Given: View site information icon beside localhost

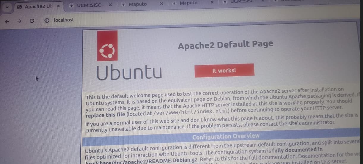Looking at the screenshot, I should tap(46, 20).
